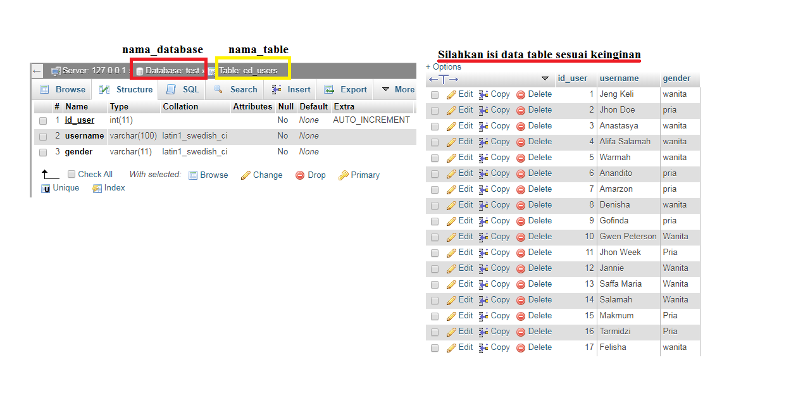Click the Primary key action
The image size is (791, 405).
359,175
